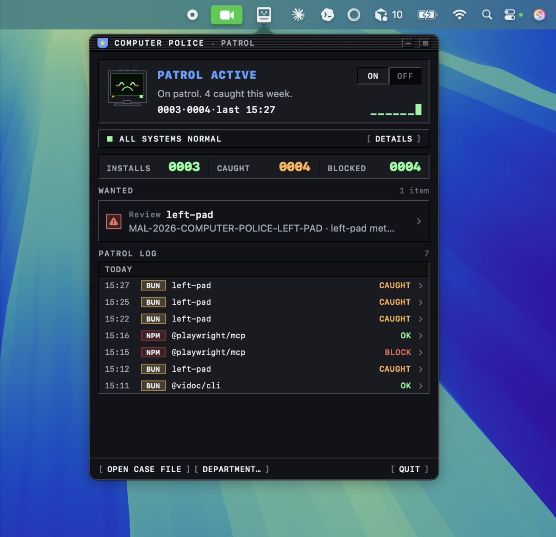556x537 pixels.
Task: Open the starburst asterisk menu bar icon
Action: coord(298,15)
